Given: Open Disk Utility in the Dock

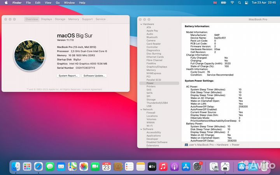Looking at the screenshot, I should (214, 166).
